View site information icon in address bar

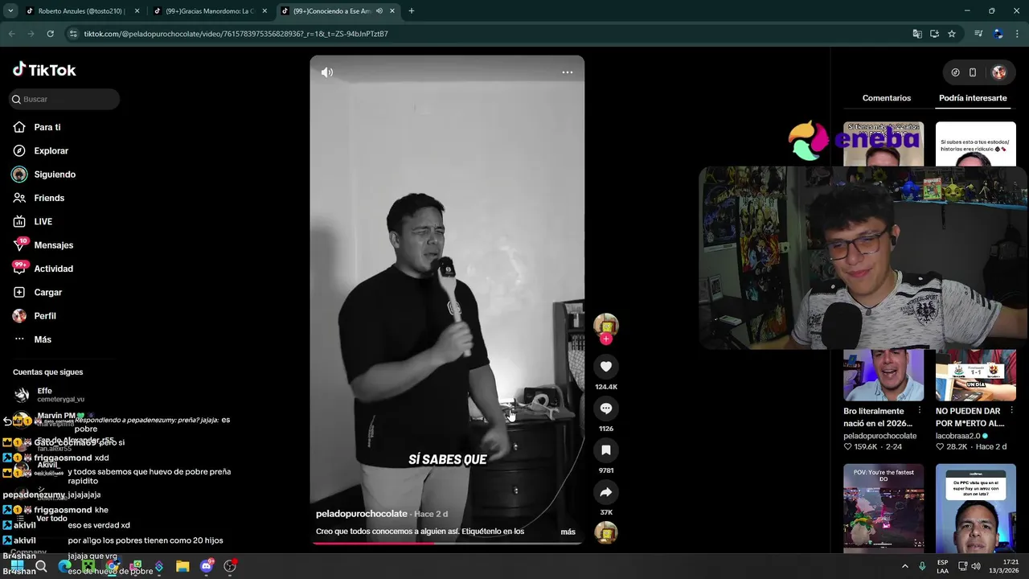point(73,34)
